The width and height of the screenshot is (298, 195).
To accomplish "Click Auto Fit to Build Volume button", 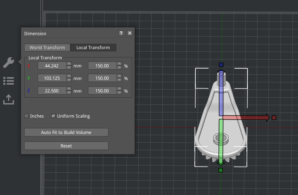I will coord(66,132).
